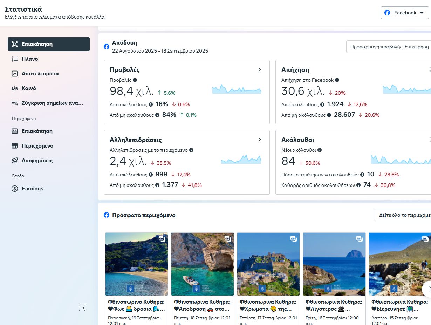Show info for Προβολές Από μη ακόλουθους

pyautogui.click(x=157, y=115)
